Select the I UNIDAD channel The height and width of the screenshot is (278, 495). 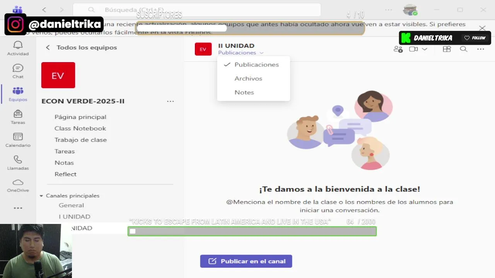pos(74,217)
